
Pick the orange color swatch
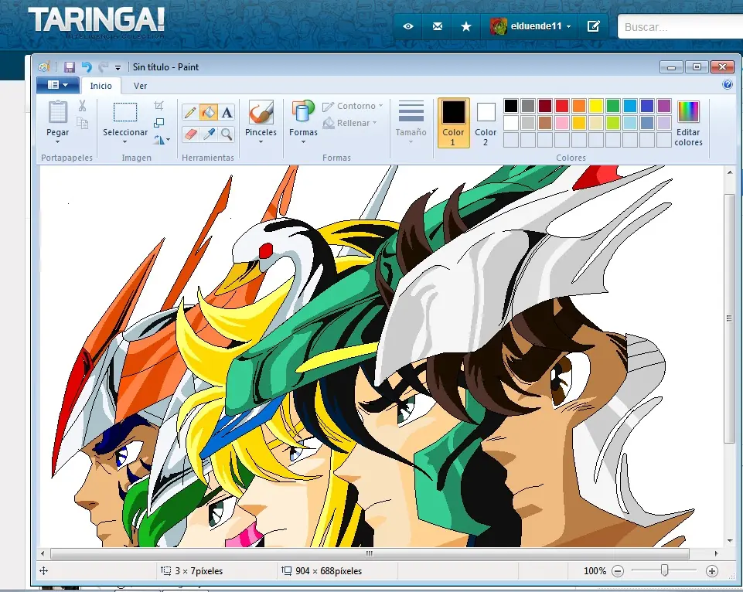point(579,106)
